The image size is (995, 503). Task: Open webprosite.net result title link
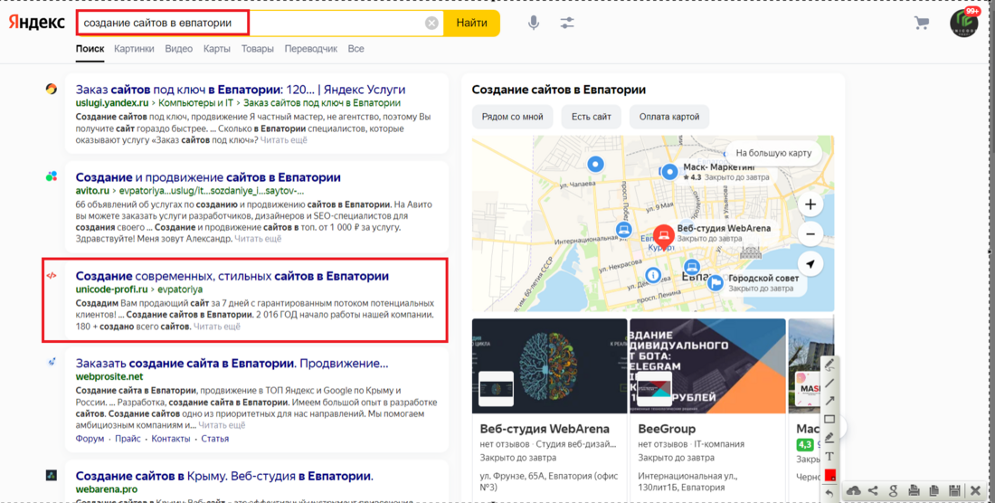coord(232,364)
